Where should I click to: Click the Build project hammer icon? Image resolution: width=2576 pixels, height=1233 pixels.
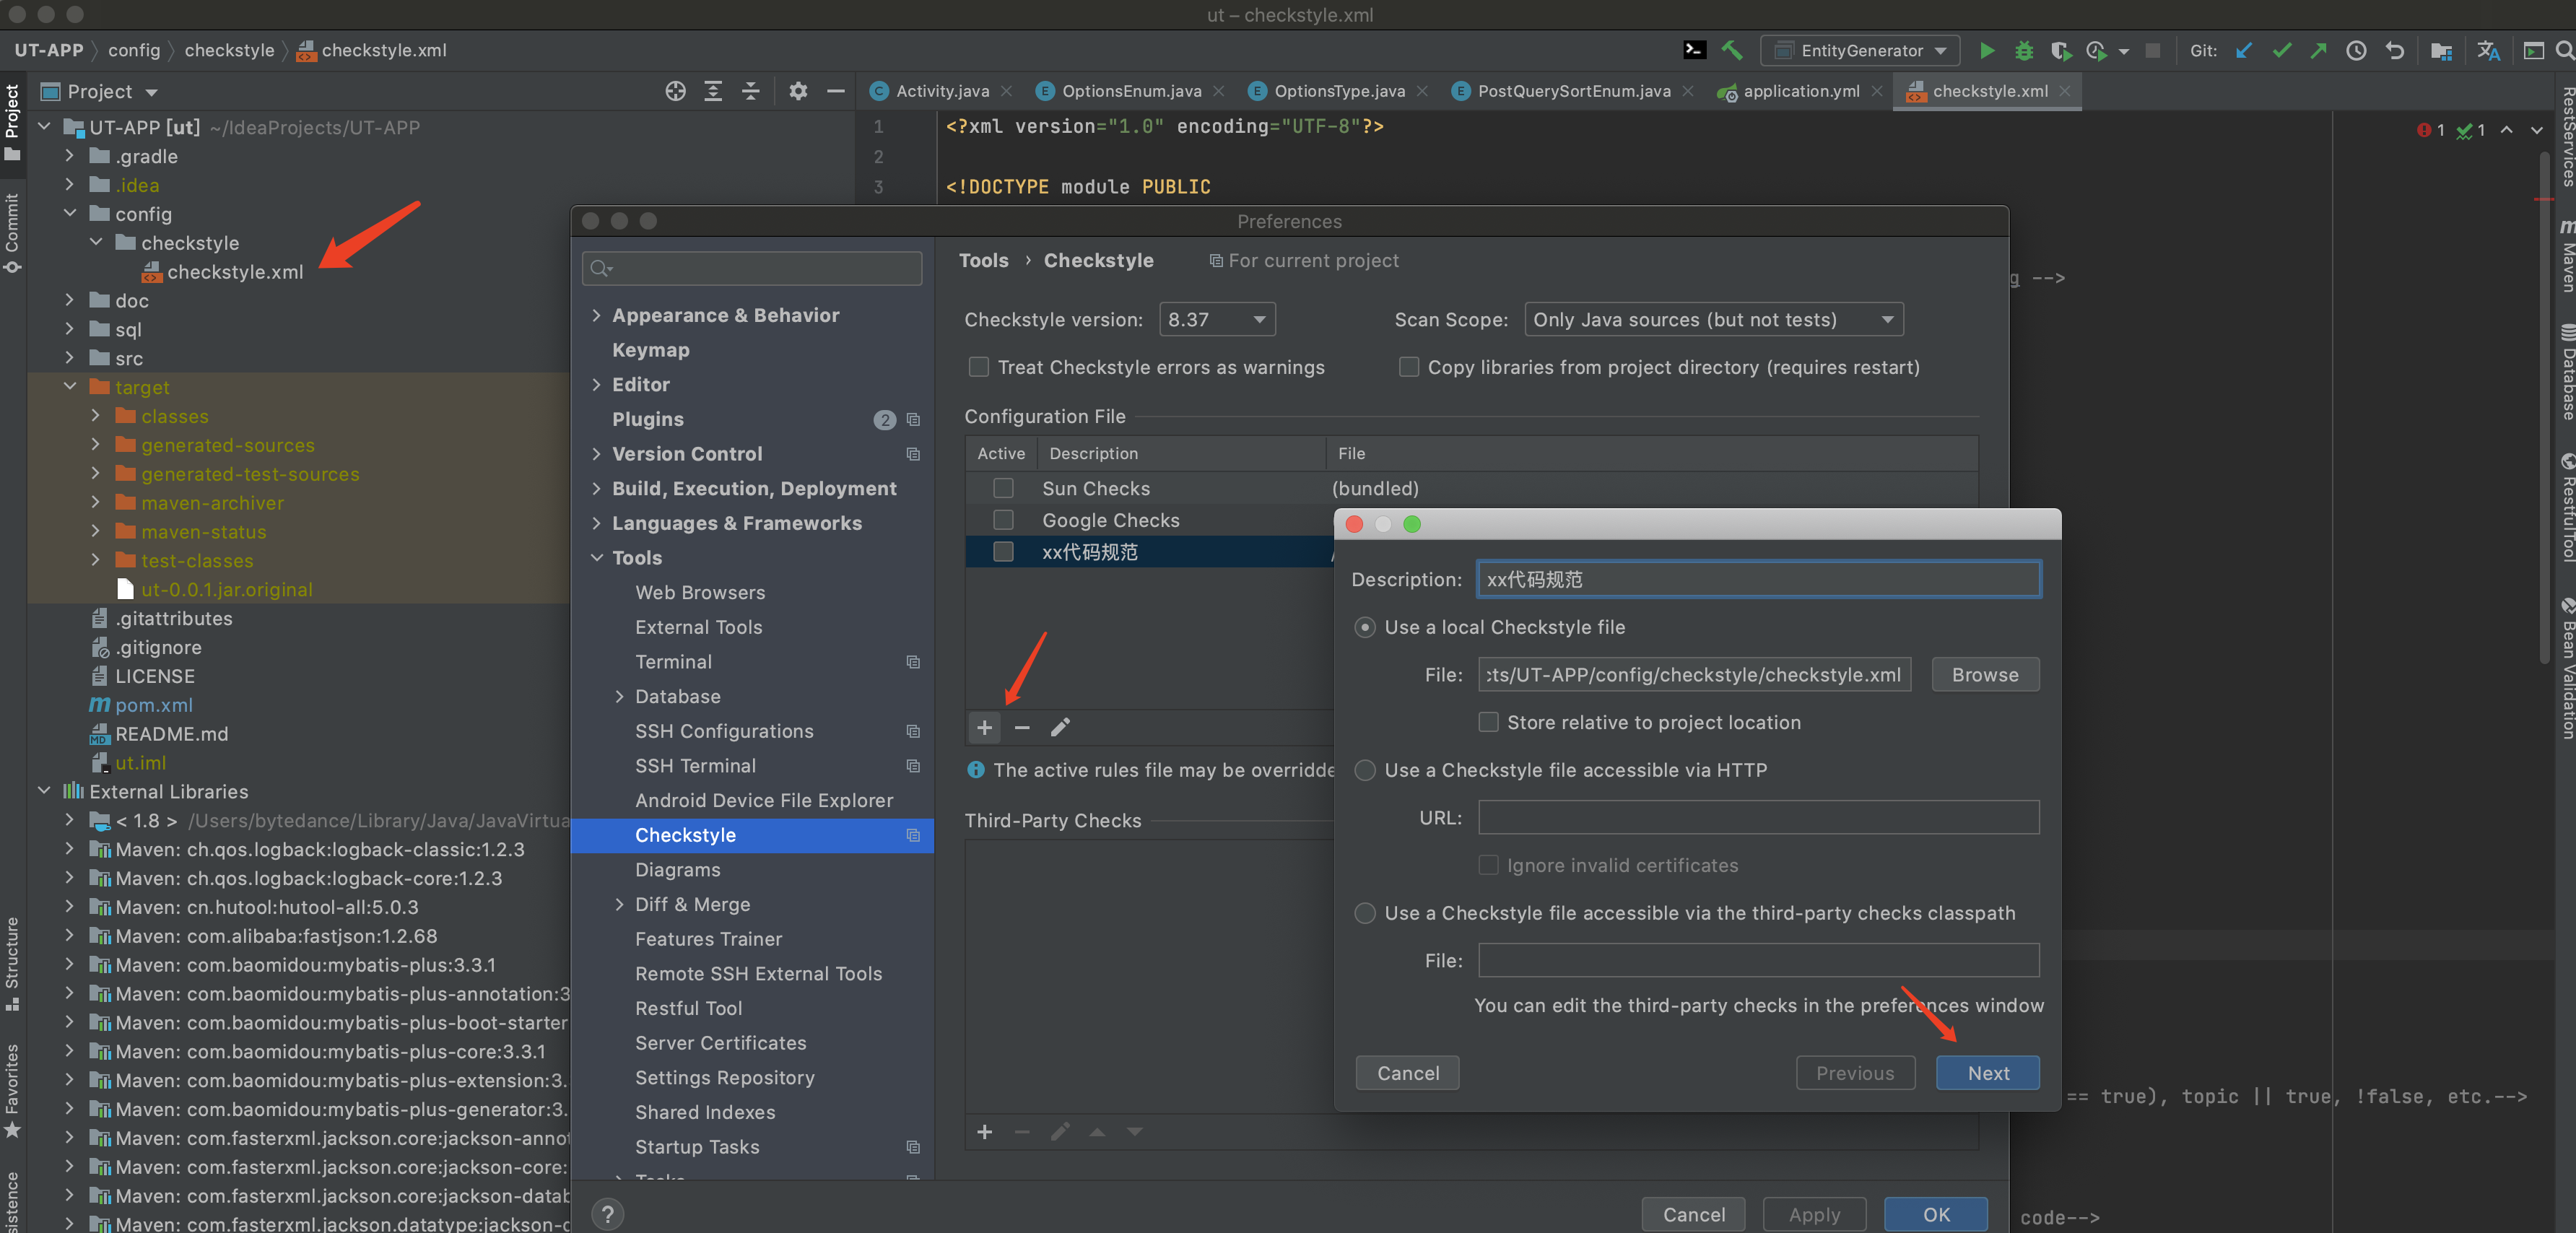[x=1731, y=50]
